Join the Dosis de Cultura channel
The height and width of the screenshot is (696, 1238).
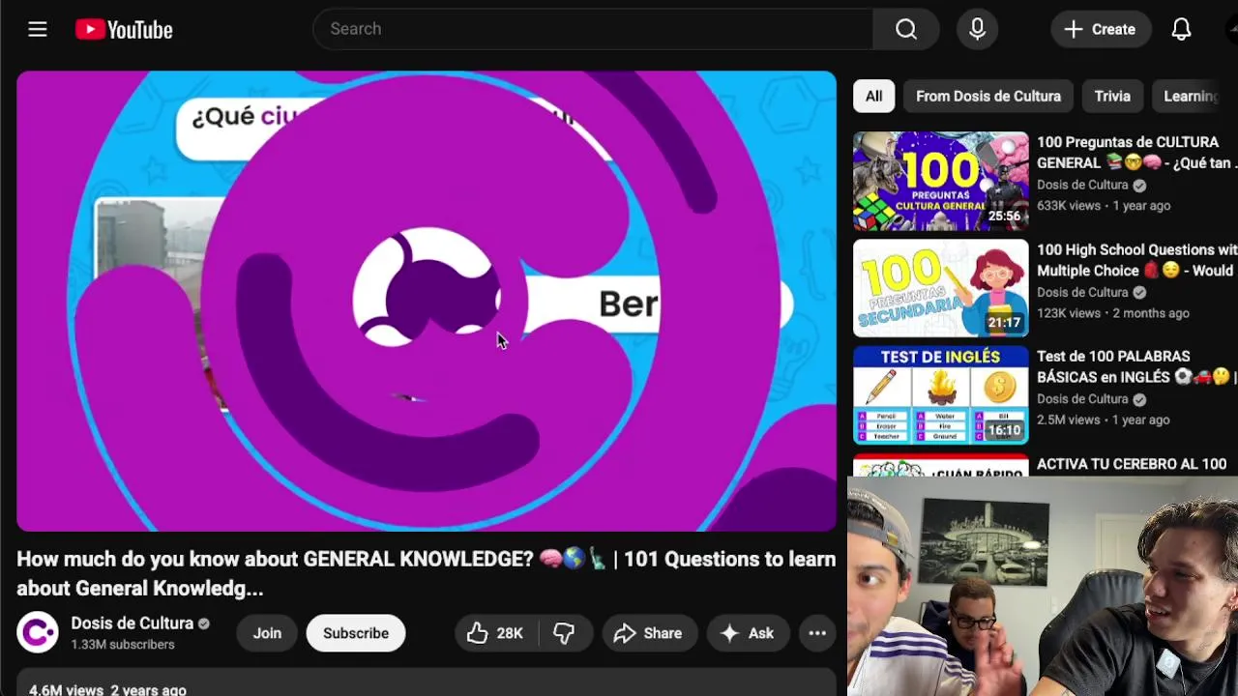[267, 633]
